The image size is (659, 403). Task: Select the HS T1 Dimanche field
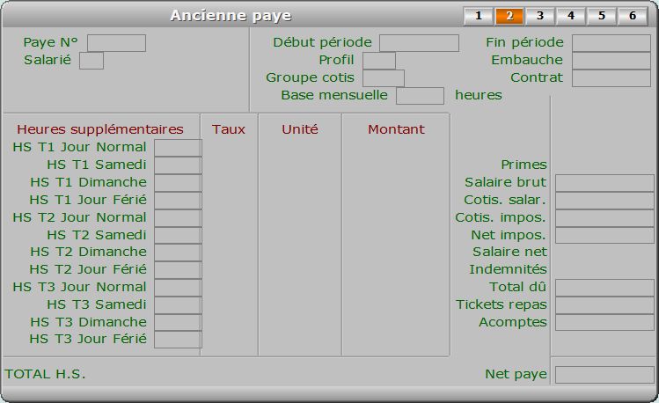178,183
